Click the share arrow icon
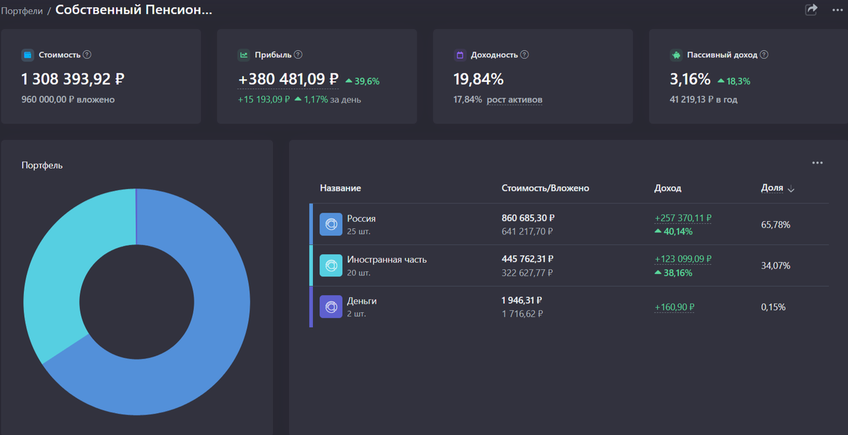 tap(811, 9)
